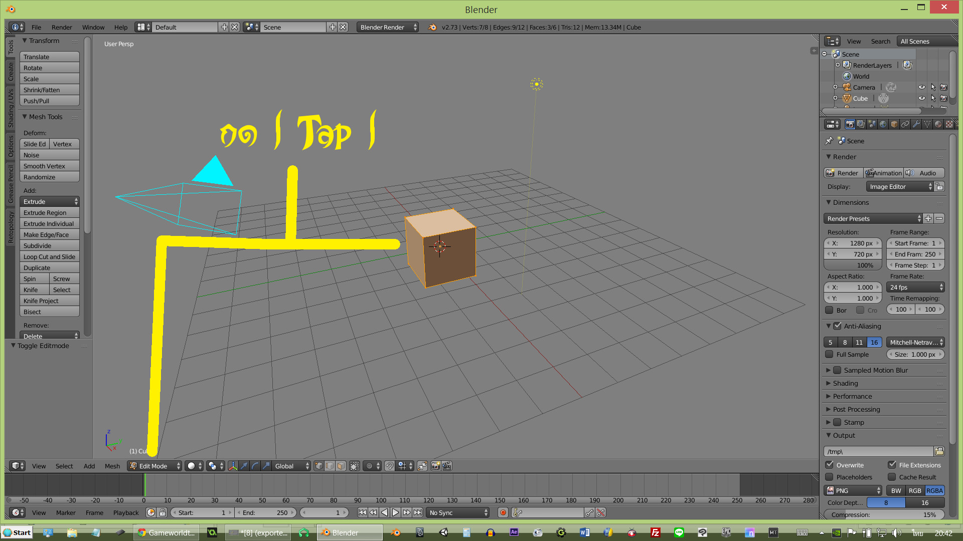Open the Blender Render engine dropdown

388,27
